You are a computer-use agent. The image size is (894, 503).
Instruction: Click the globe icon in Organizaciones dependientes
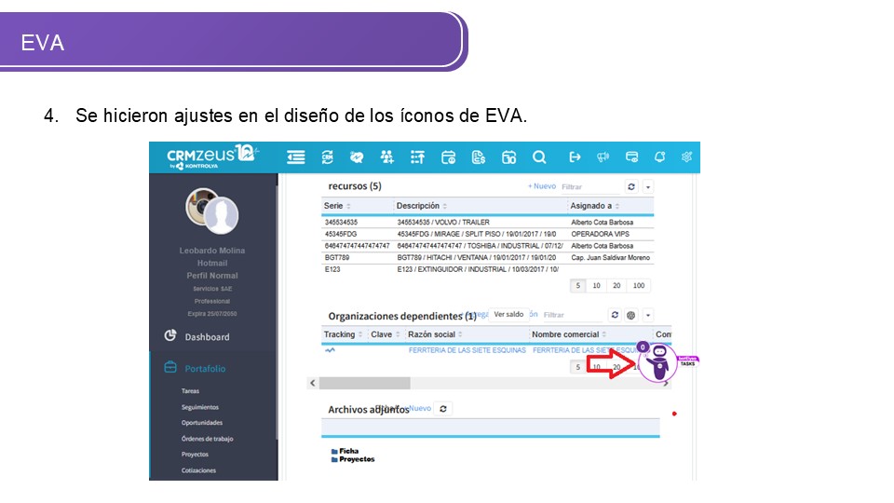pyautogui.click(x=630, y=315)
